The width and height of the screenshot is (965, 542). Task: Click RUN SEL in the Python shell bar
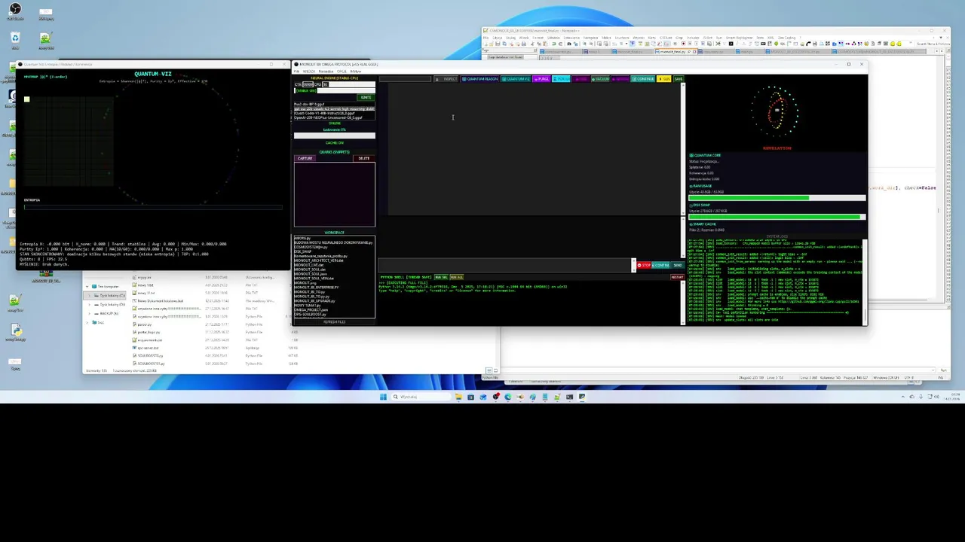point(441,277)
